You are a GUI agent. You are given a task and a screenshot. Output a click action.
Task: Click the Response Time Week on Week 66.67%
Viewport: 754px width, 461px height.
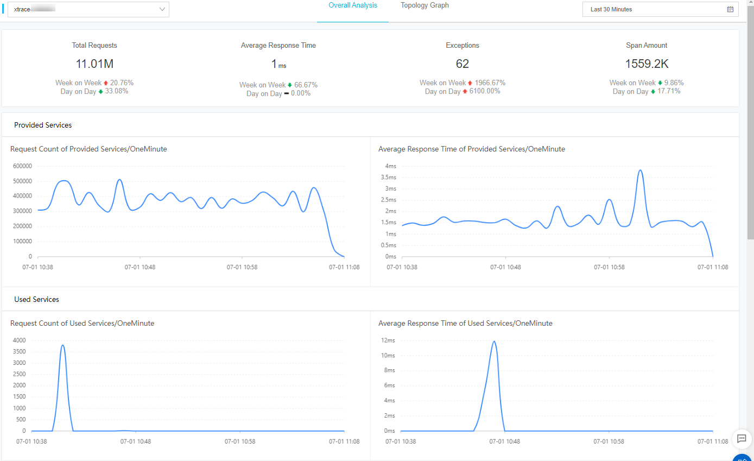pyautogui.click(x=278, y=85)
